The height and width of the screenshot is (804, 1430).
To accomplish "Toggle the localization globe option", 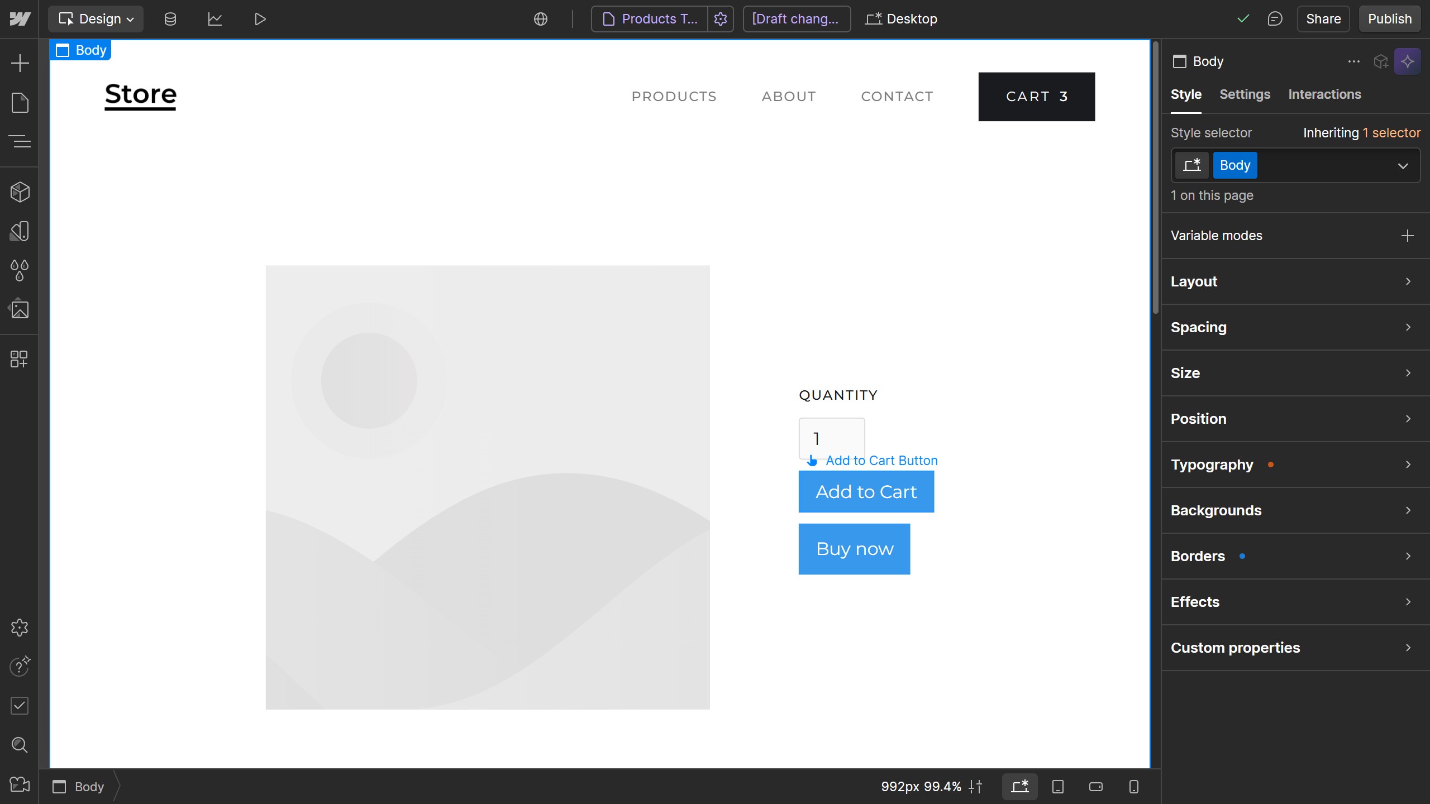I will pyautogui.click(x=540, y=18).
